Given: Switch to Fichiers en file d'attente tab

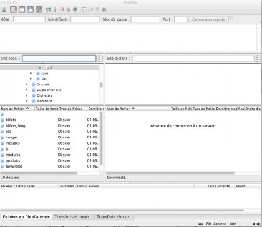Looking at the screenshot, I should click(x=26, y=217).
